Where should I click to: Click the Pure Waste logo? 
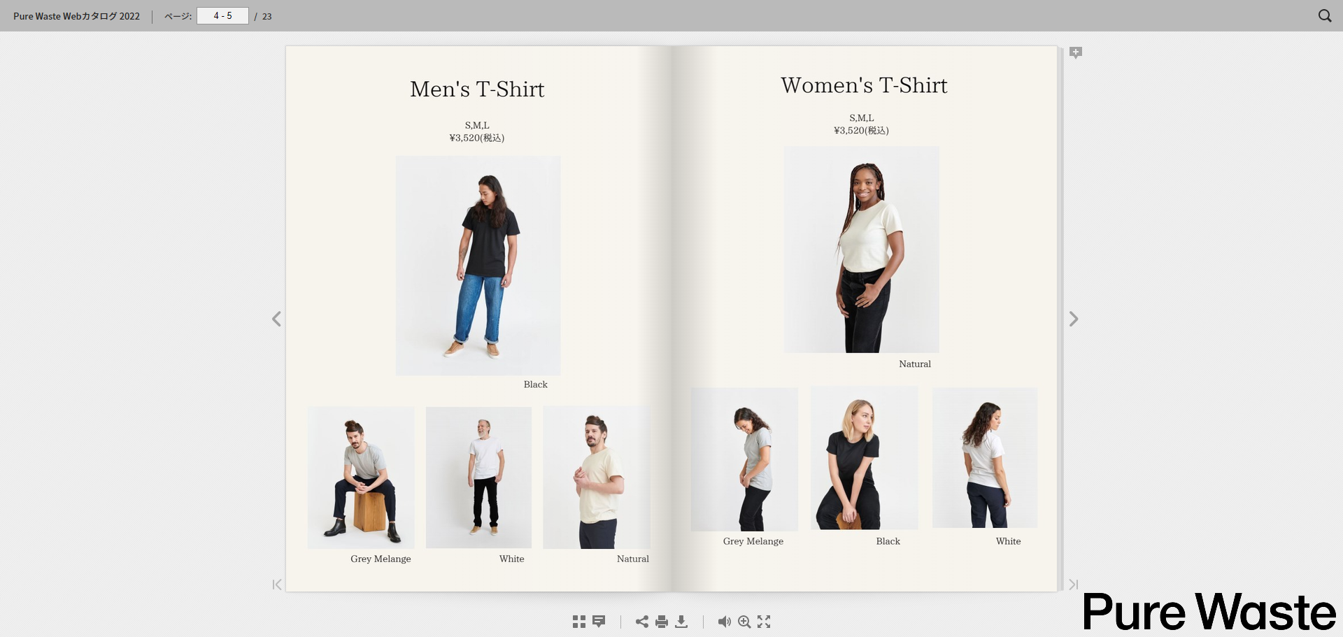1209,612
